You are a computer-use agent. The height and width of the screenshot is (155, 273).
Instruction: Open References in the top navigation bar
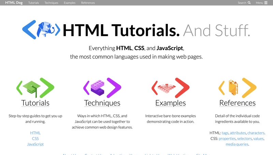[x=88, y=3]
